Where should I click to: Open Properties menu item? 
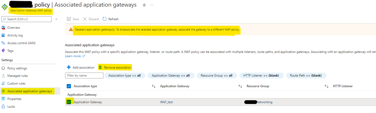pos(14,99)
